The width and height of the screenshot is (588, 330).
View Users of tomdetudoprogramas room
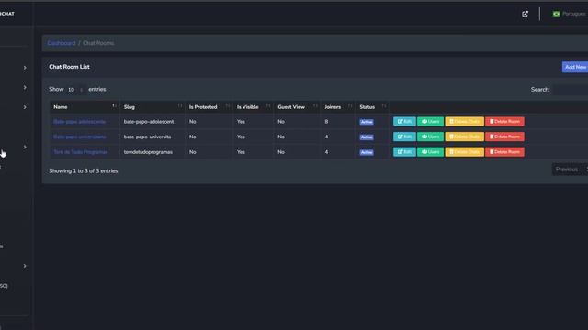click(430, 152)
